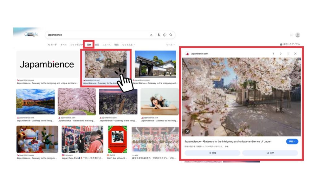Search inside image with Lens overlay icon
The height and width of the screenshot is (190, 317).
click(x=187, y=131)
